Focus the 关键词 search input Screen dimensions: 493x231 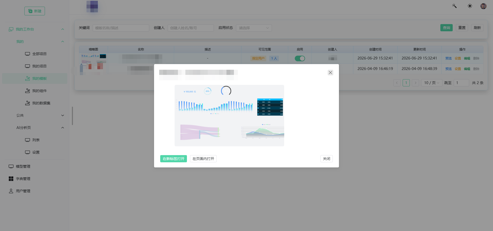(x=121, y=28)
